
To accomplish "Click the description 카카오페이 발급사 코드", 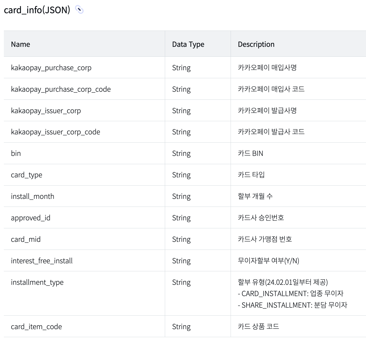I will (271, 132).
